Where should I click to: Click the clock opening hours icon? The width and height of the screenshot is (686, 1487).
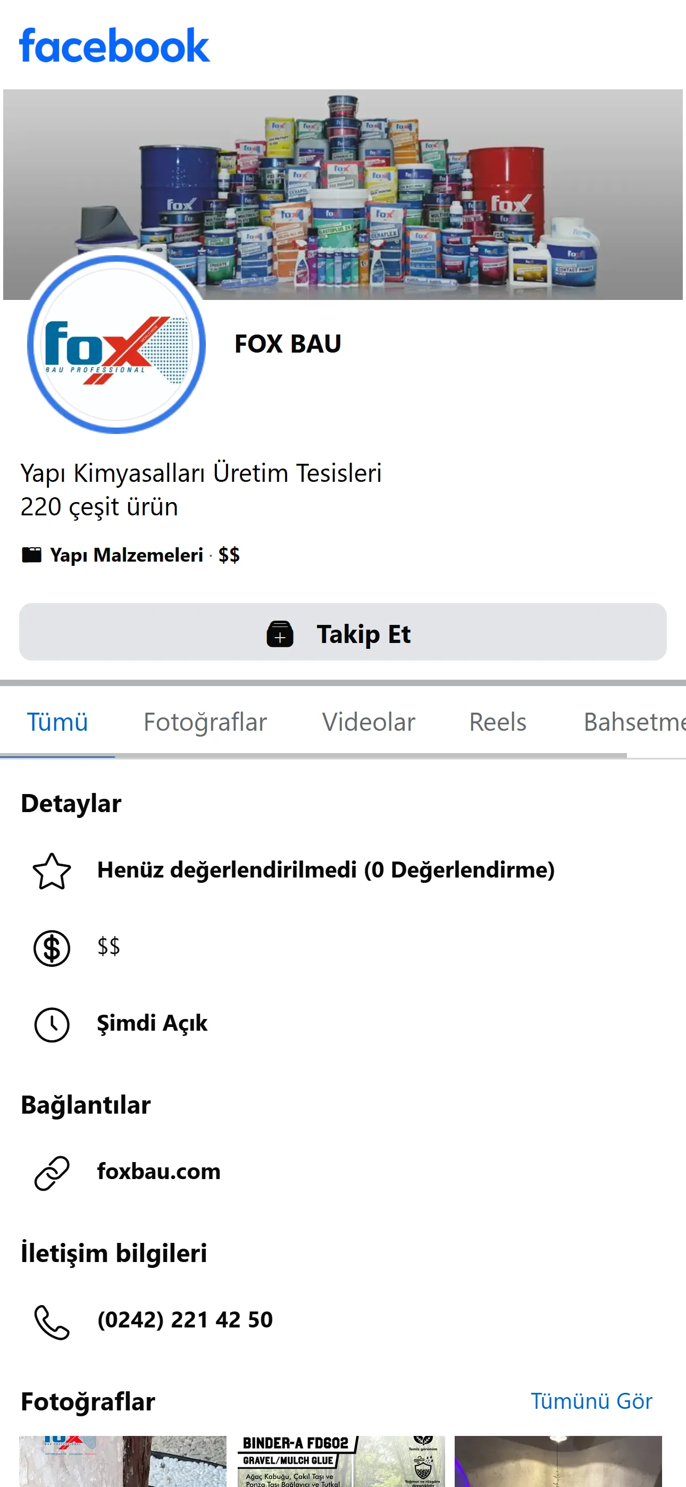coord(52,1025)
